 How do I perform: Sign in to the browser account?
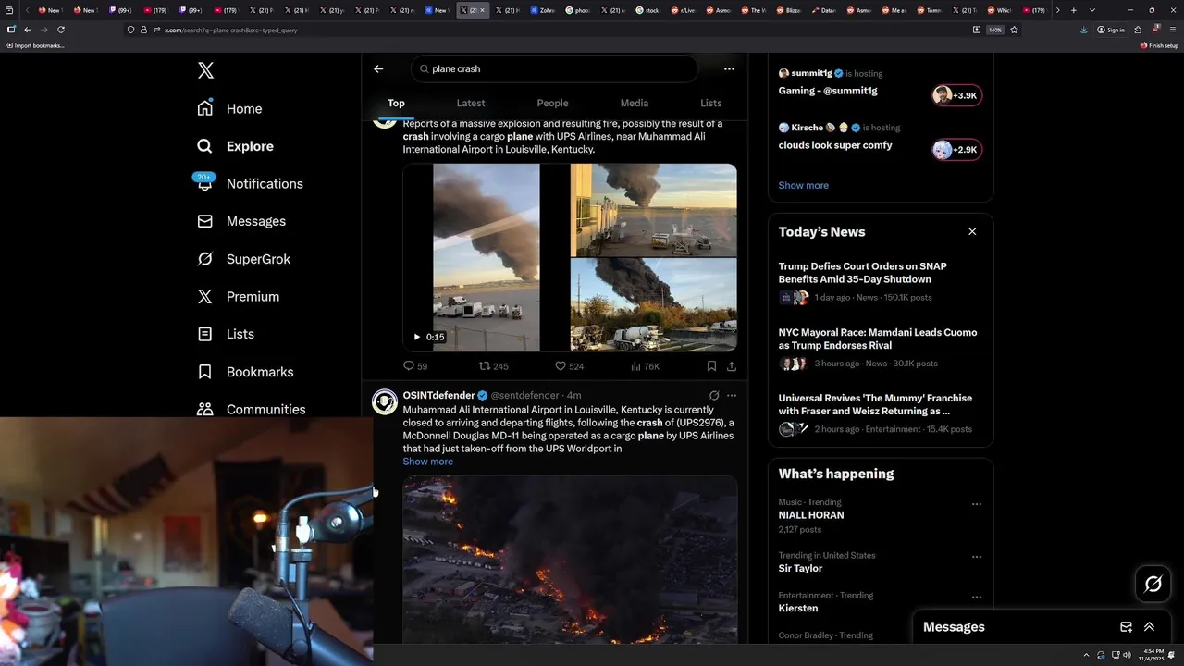(x=1111, y=30)
